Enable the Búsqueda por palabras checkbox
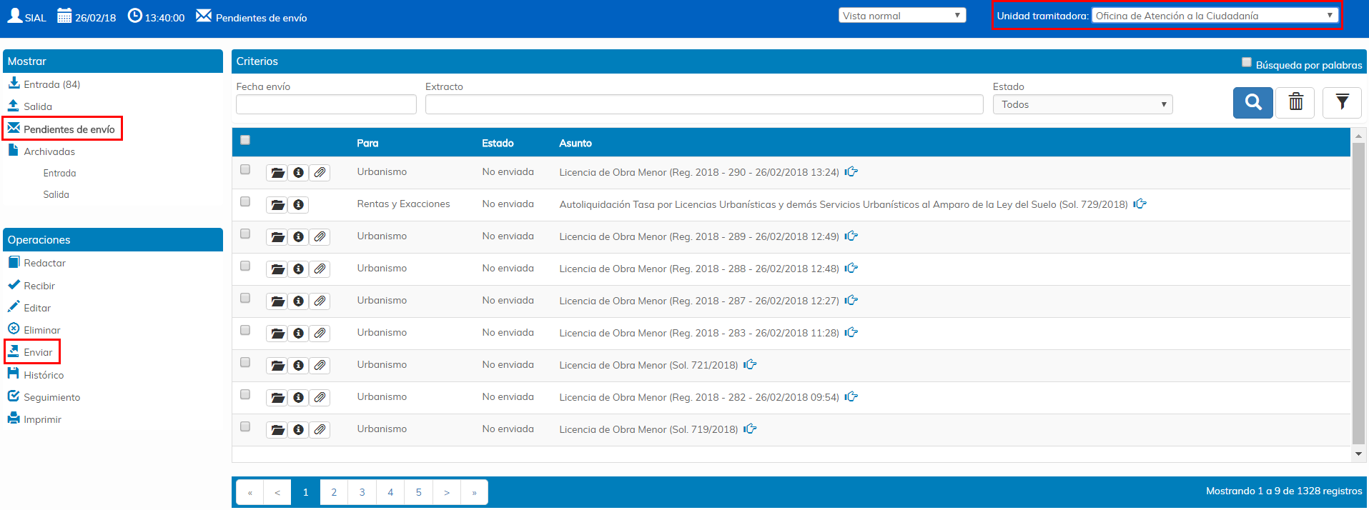 point(1247,63)
